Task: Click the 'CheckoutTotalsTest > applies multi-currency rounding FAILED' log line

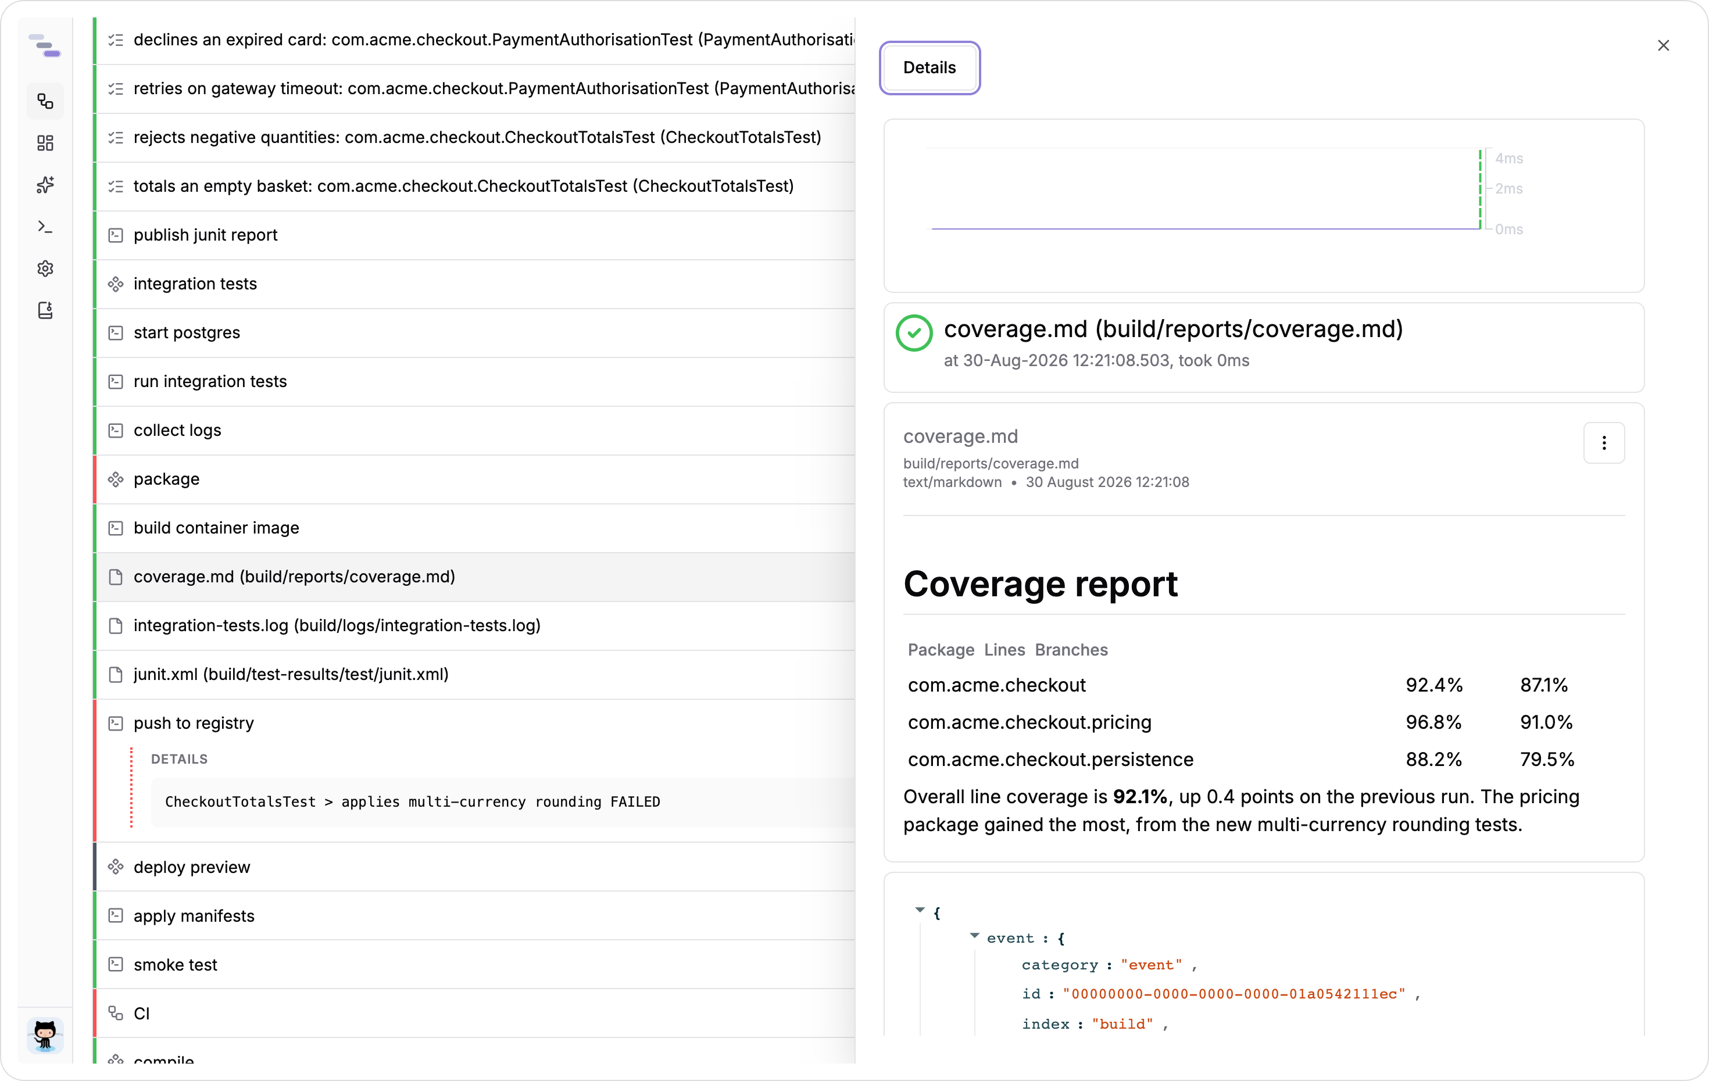Action: point(412,802)
